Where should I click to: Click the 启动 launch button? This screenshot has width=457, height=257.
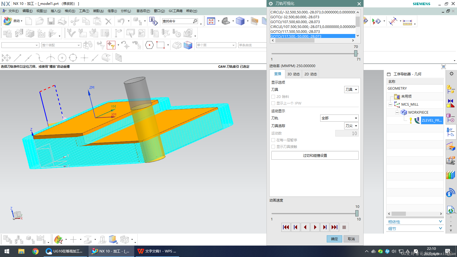click(x=13, y=21)
